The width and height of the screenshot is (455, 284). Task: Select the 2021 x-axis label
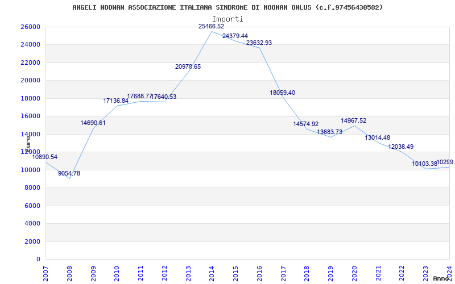click(x=378, y=274)
